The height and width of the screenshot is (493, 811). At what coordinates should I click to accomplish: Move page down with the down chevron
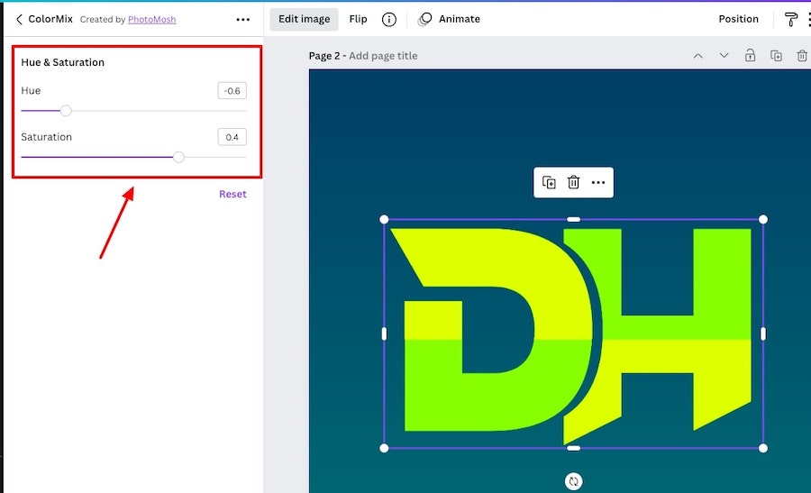(x=724, y=56)
